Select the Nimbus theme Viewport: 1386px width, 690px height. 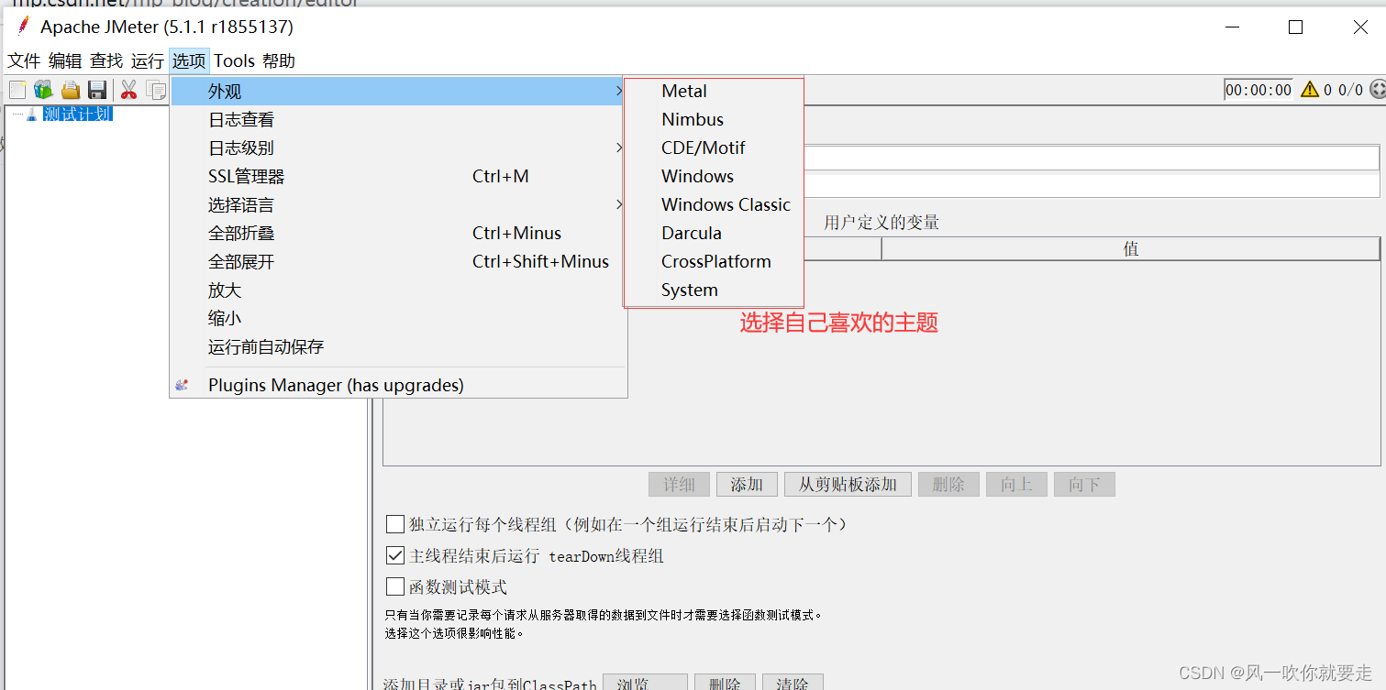pos(714,119)
